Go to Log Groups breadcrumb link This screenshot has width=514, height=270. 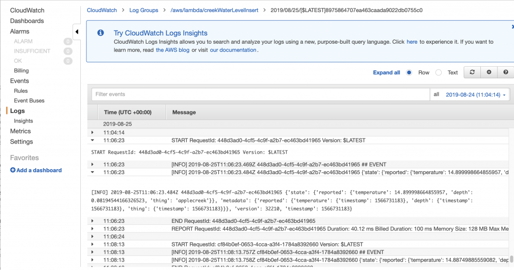[x=144, y=10]
